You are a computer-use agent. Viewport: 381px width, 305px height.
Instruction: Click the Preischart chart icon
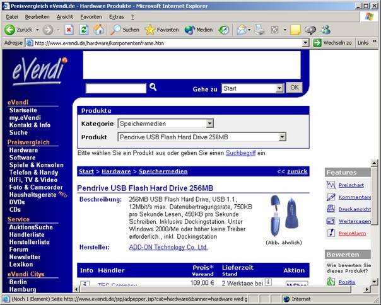point(331,185)
